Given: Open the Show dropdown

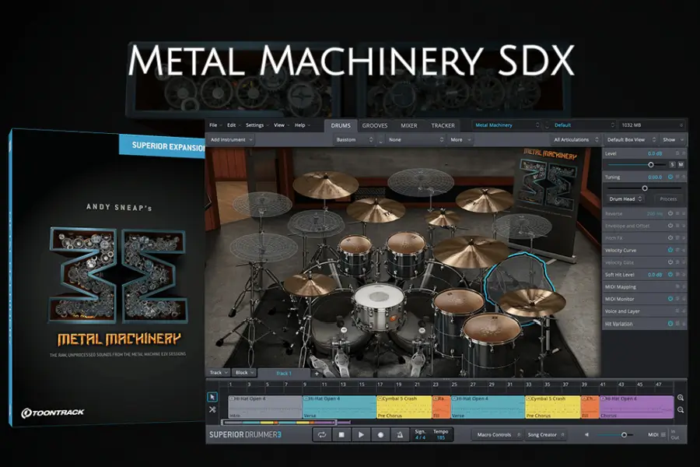Looking at the screenshot, I should [673, 140].
